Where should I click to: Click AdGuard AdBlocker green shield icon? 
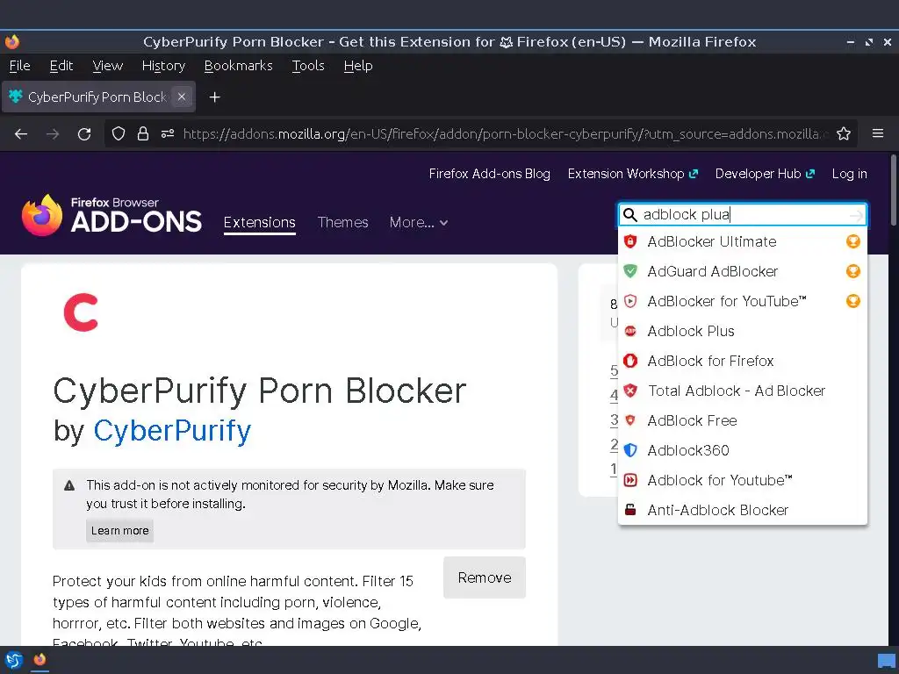coord(630,271)
